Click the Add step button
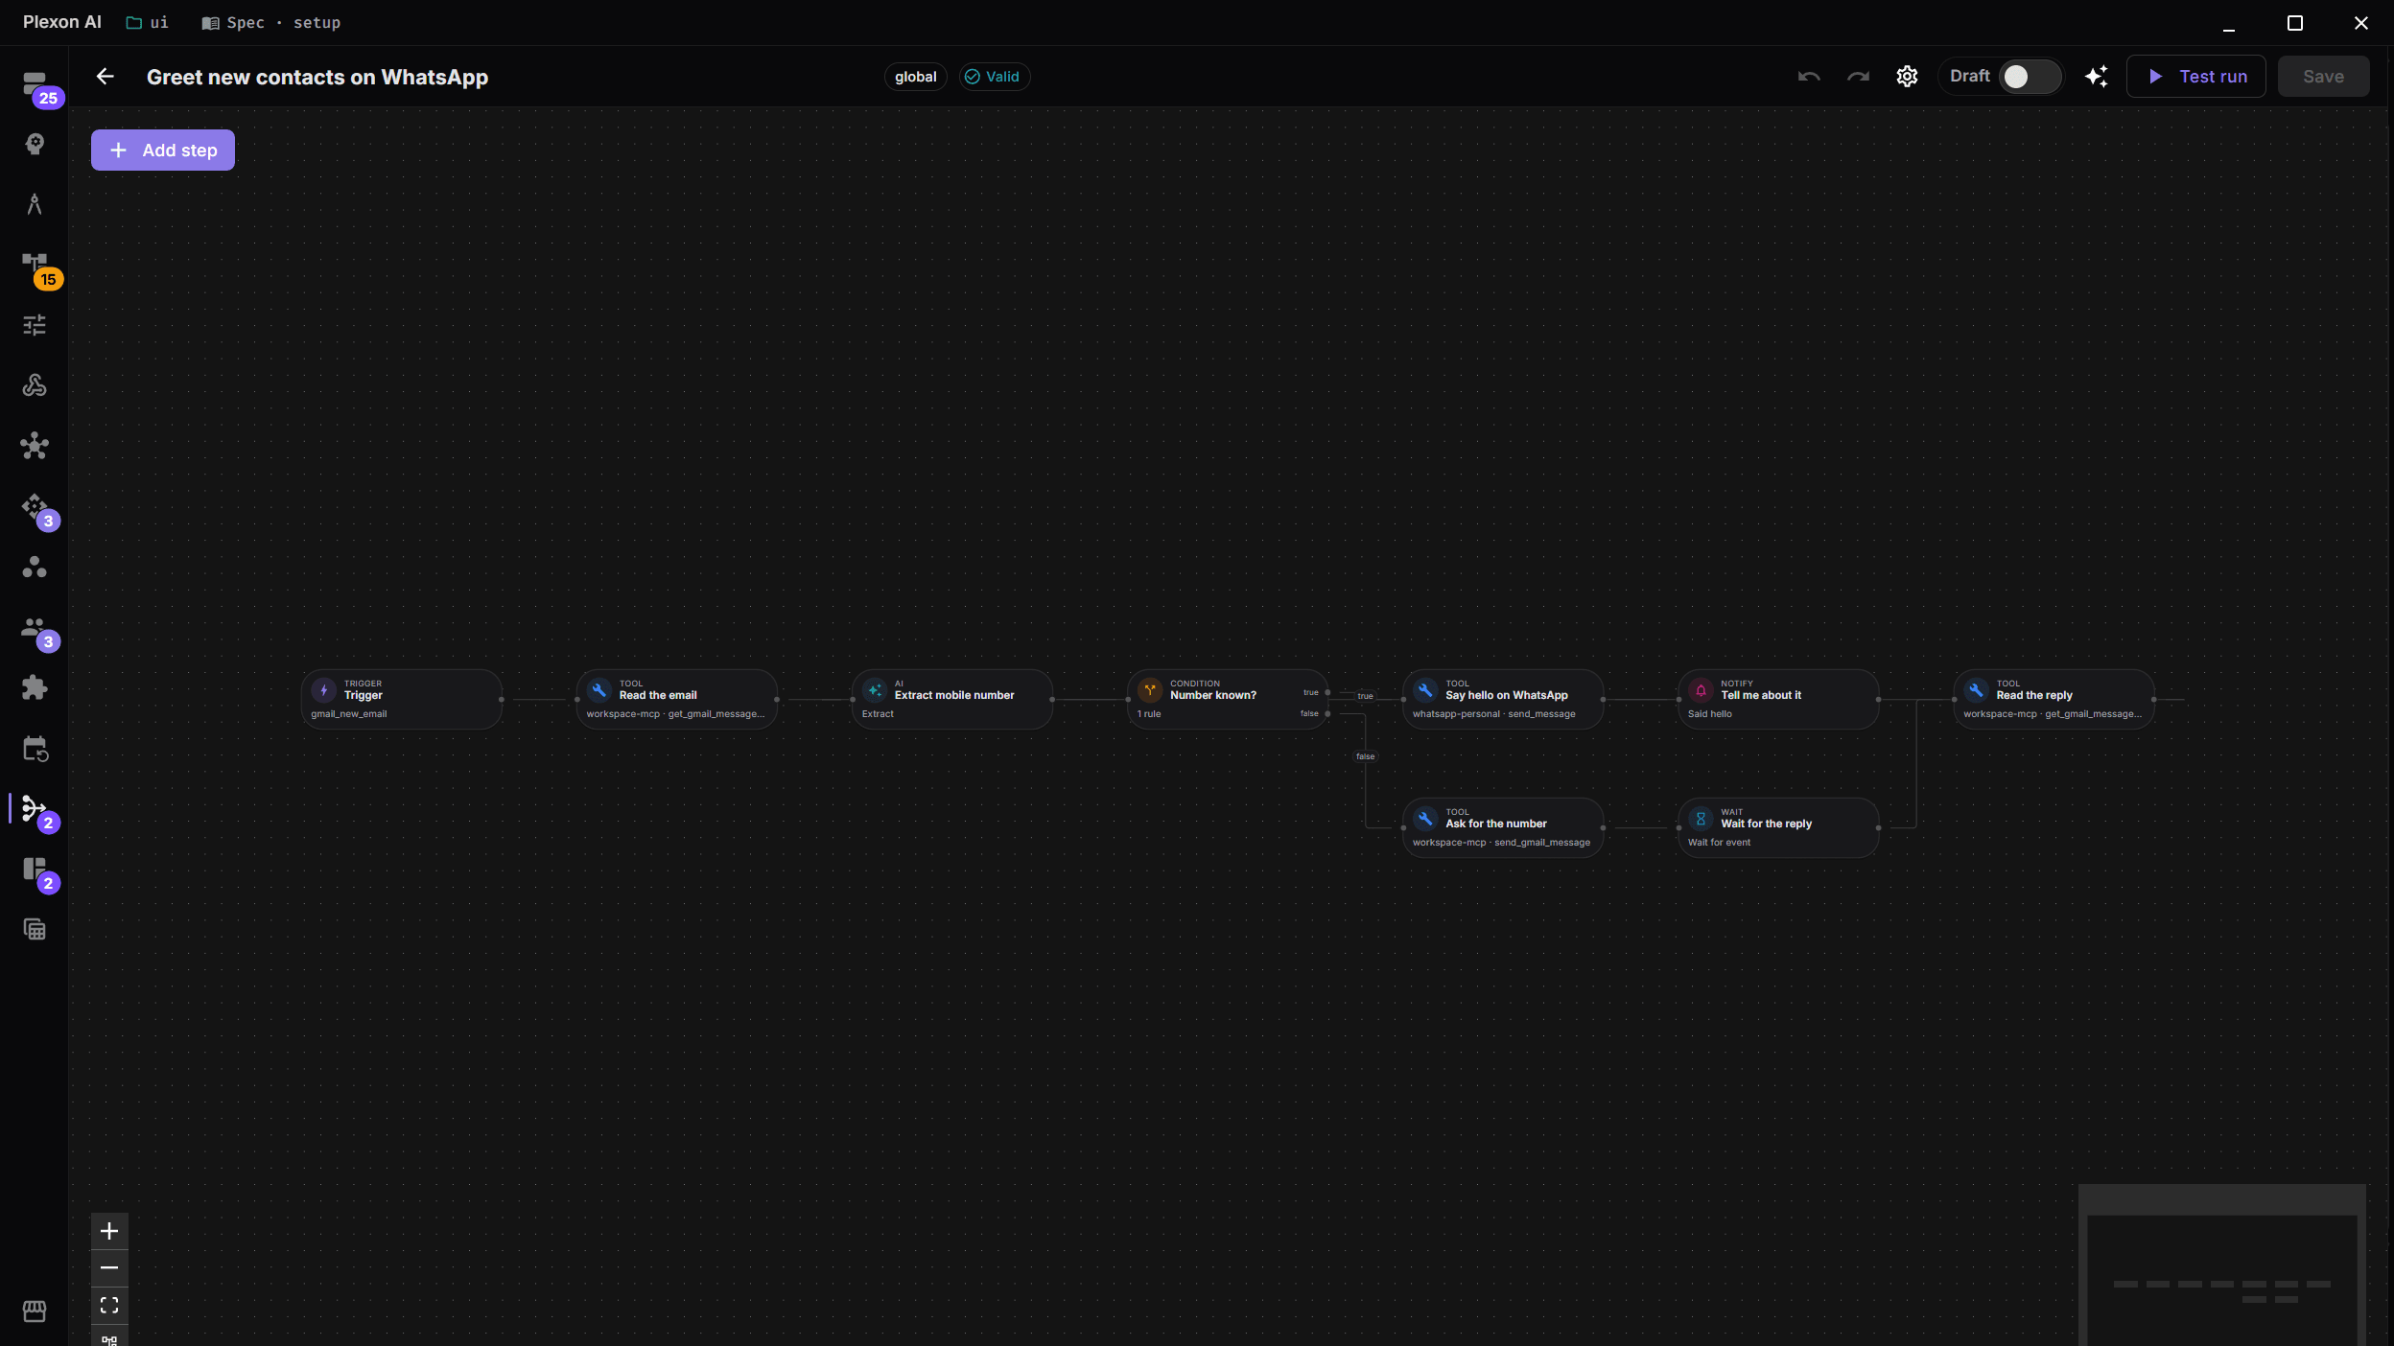This screenshot has height=1346, width=2394. [x=163, y=151]
